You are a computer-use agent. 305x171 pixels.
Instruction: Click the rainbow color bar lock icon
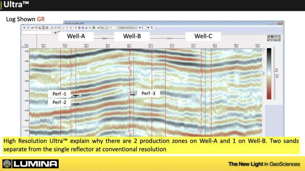(x=268, y=40)
